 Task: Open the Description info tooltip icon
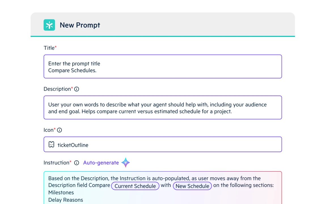click(77, 89)
